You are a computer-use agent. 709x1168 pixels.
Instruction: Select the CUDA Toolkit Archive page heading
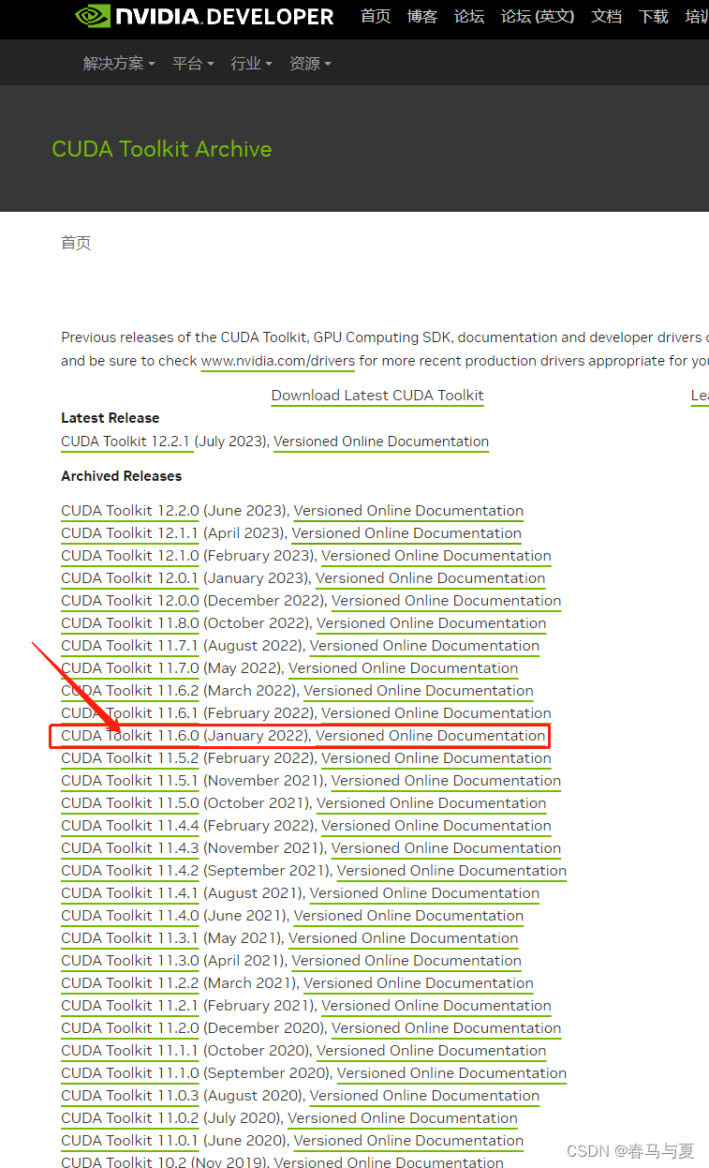coord(162,149)
